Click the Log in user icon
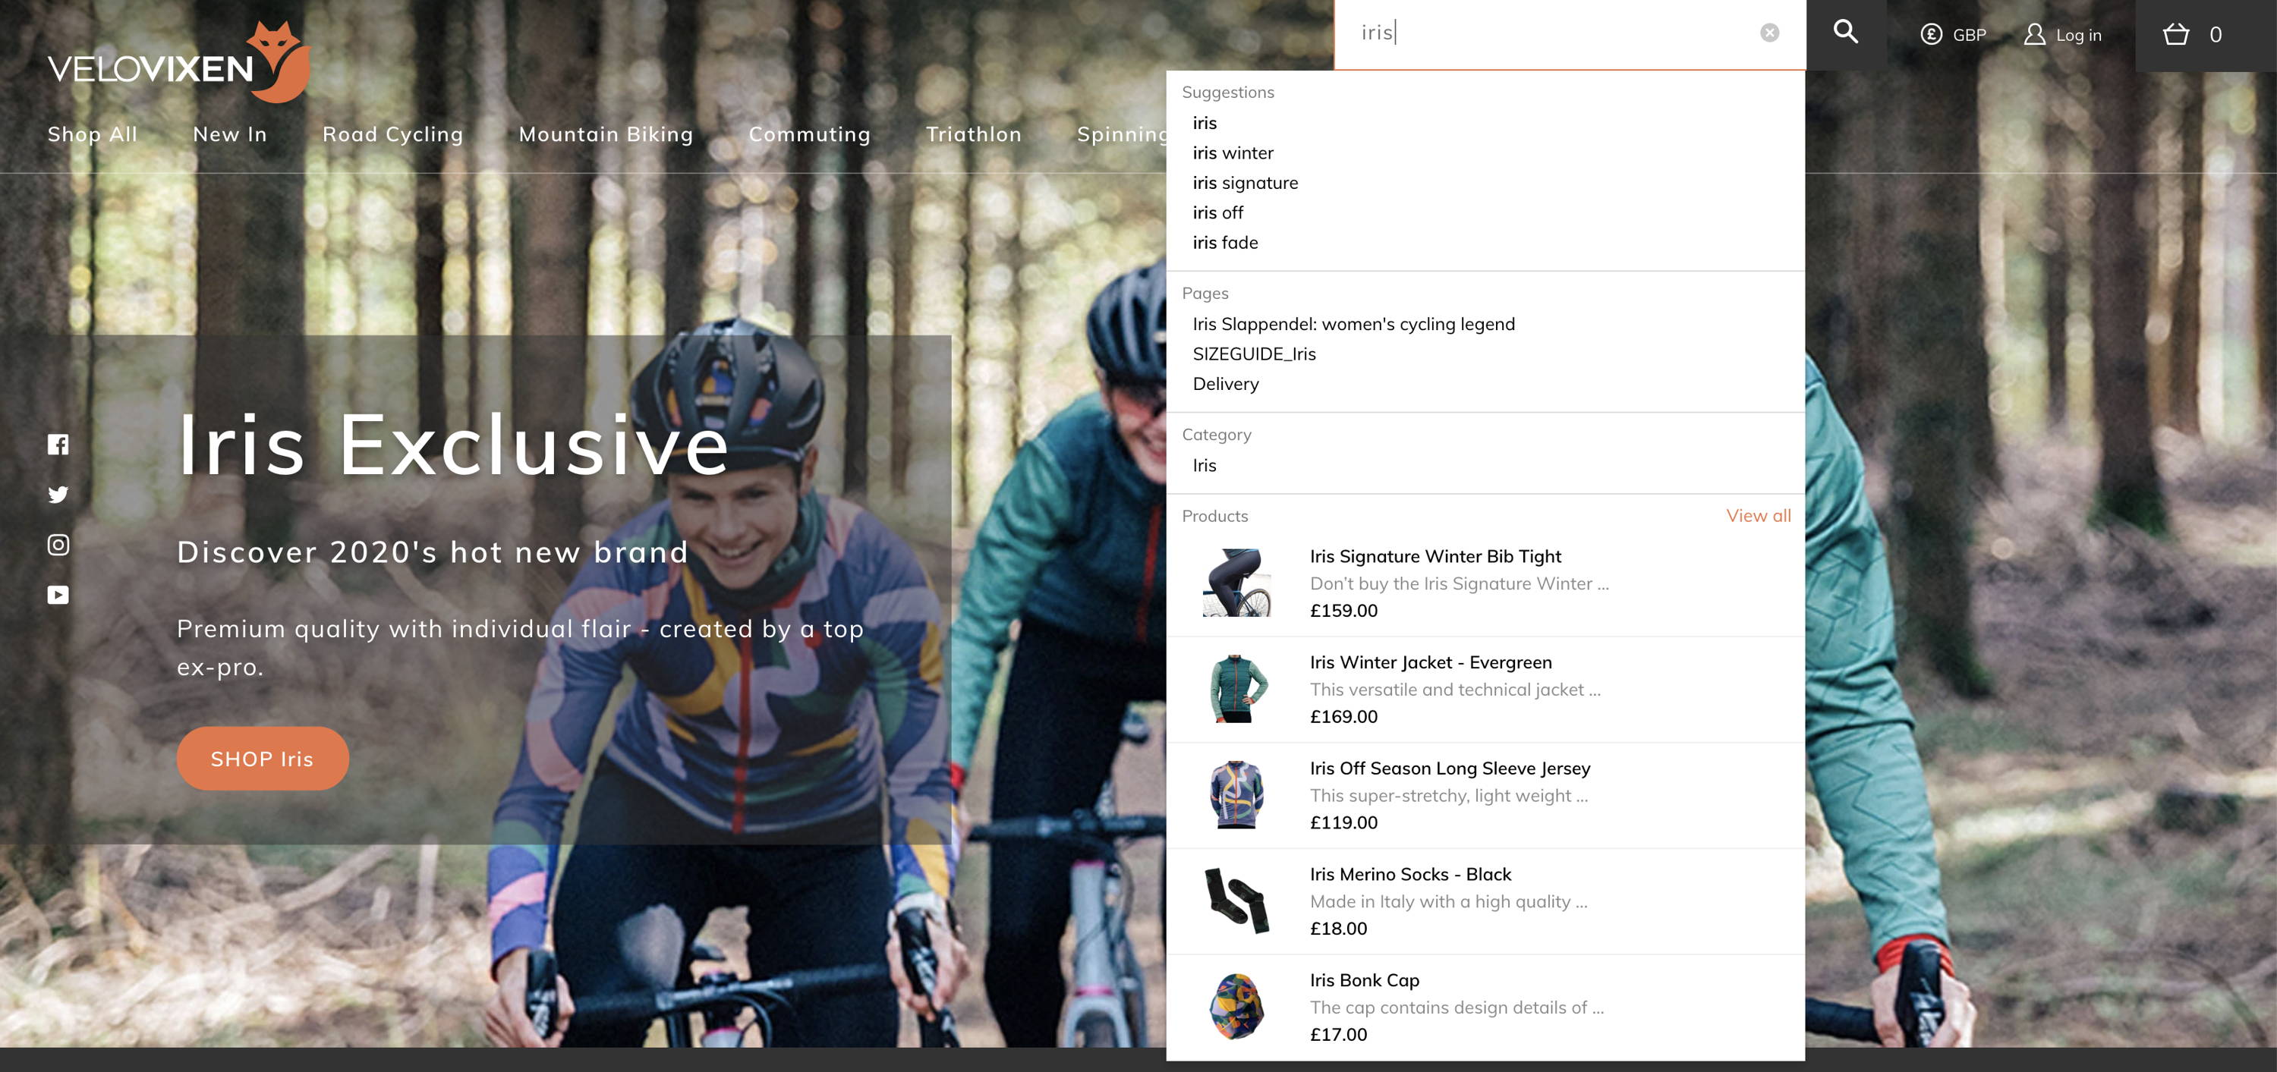This screenshot has height=1072, width=2277. click(2035, 34)
